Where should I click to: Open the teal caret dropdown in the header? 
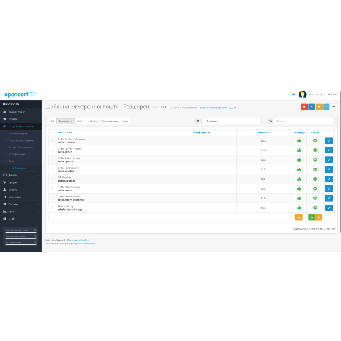[x=327, y=107]
